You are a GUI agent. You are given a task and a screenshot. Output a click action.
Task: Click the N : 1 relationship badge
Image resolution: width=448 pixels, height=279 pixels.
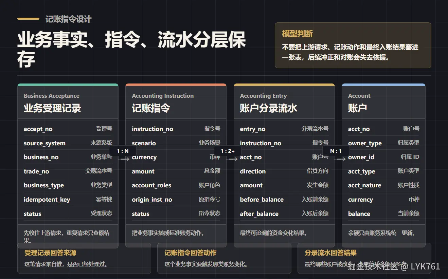pos(336,151)
